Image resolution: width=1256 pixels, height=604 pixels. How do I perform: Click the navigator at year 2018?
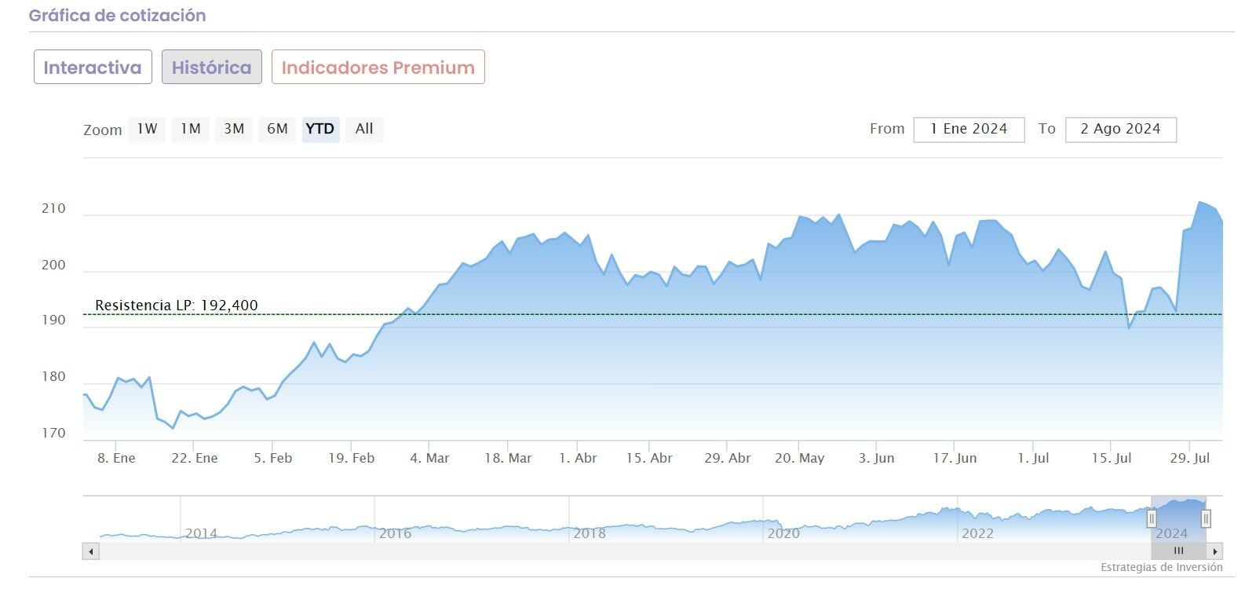click(589, 533)
